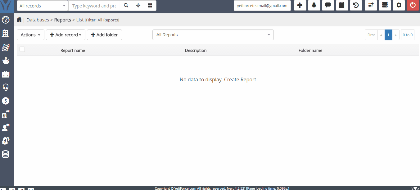Click the YetiForce icon in footer right corner
Viewport: 420px width, 190px height.
coord(415,188)
